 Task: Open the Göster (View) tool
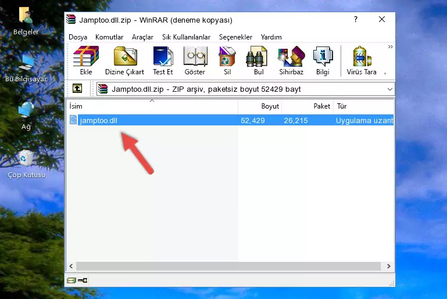point(195,60)
